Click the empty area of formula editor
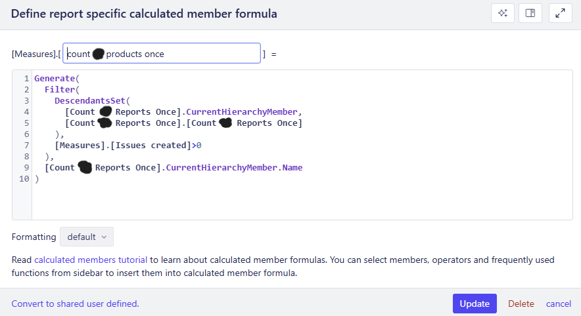The image size is (581, 316). [x=302, y=201]
